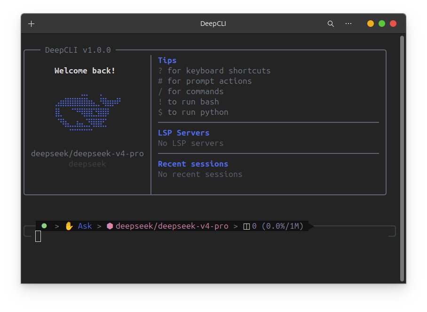Click the DeepCLI window title

tap(213, 24)
